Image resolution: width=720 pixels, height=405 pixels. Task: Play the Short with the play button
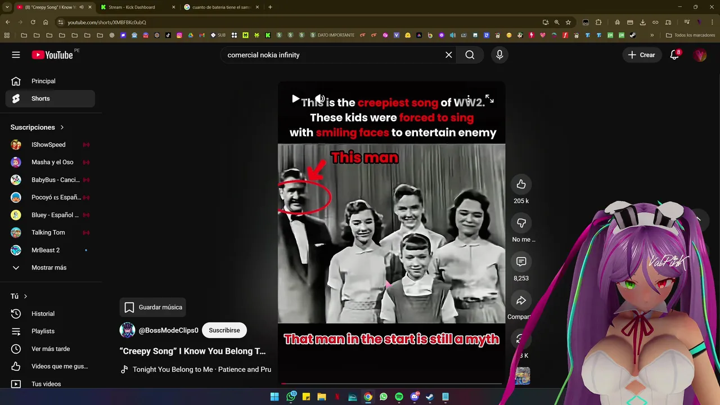coord(295,99)
